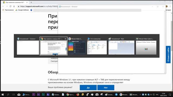Screen dimensions: 173x97
Task: Switch to Paint via its taskbar button
Action: coord(109,95)
